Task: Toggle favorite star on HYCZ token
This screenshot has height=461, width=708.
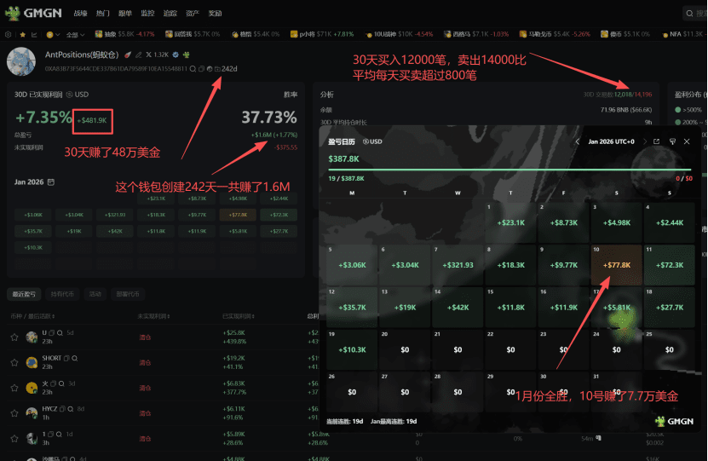Action: click(14, 413)
